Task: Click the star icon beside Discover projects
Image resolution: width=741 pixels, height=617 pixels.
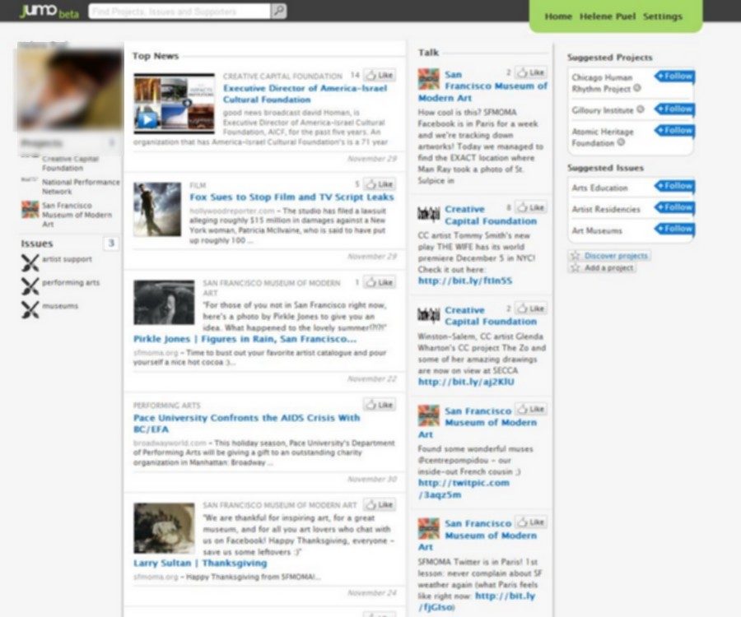Action: click(575, 256)
